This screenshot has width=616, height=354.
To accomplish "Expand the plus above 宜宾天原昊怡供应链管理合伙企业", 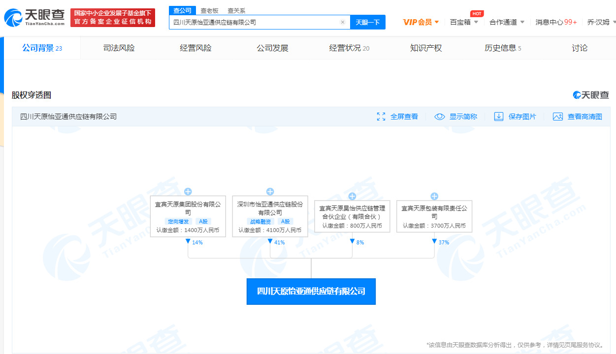I will coord(352,196).
